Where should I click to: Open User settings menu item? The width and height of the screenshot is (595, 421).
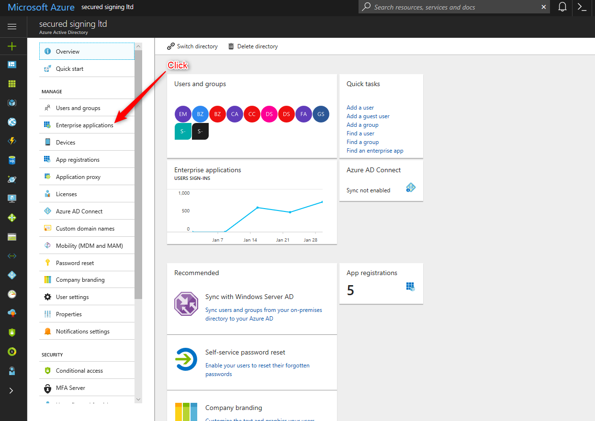pyautogui.click(x=87, y=297)
